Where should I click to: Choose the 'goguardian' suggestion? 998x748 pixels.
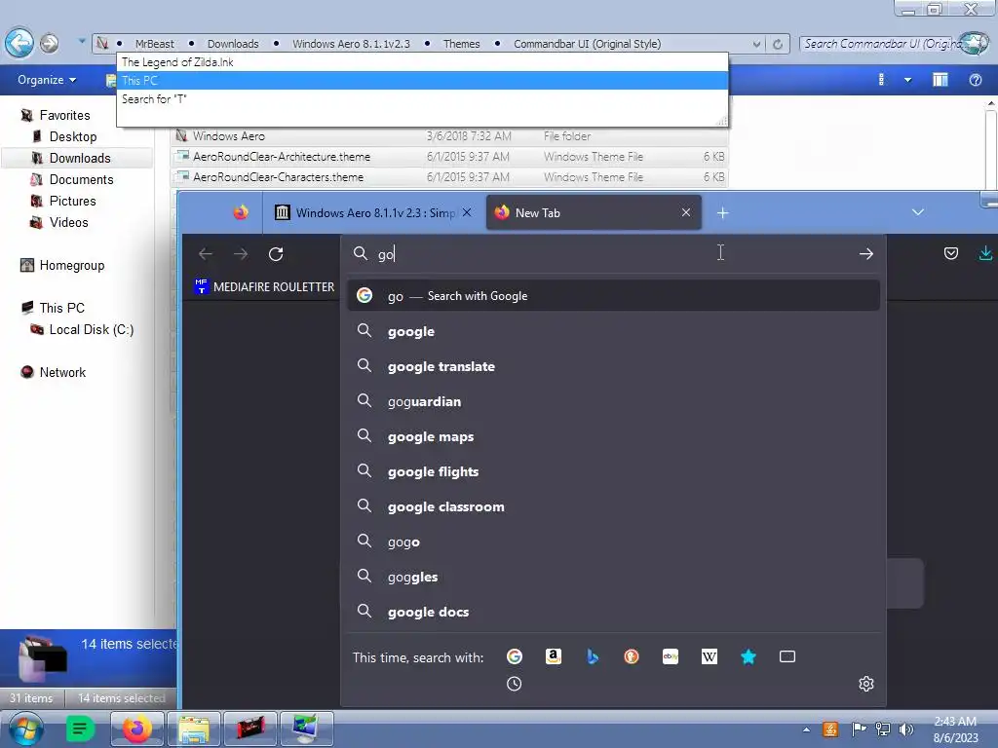coord(614,401)
